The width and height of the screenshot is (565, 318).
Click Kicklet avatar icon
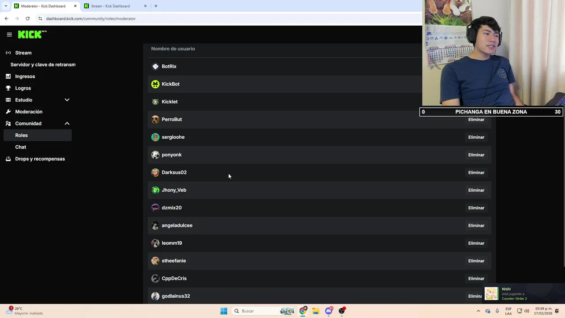point(155,102)
